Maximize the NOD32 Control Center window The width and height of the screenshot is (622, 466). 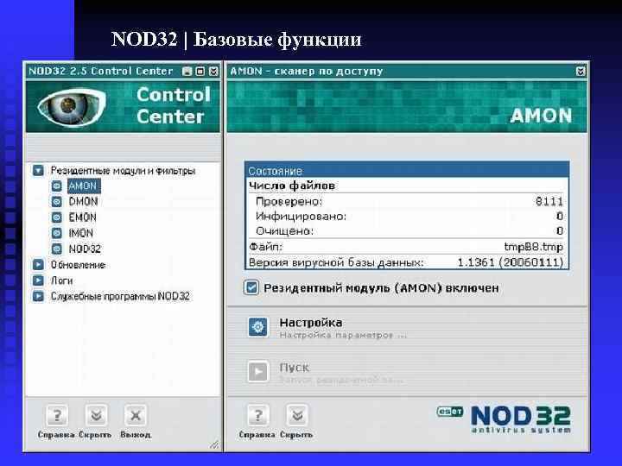point(200,72)
